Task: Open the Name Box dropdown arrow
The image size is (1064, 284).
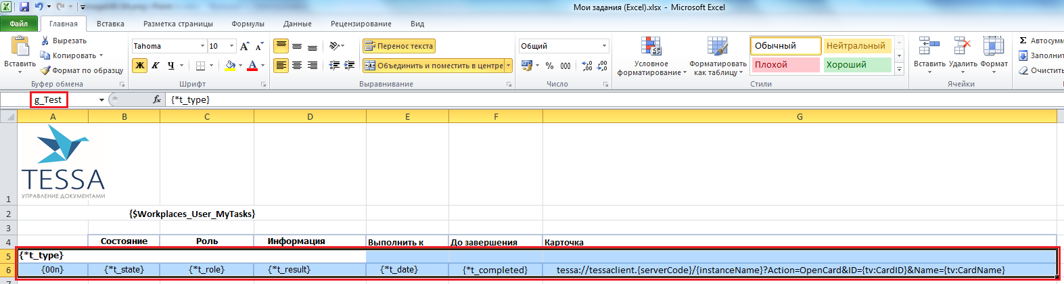Action: (x=101, y=100)
